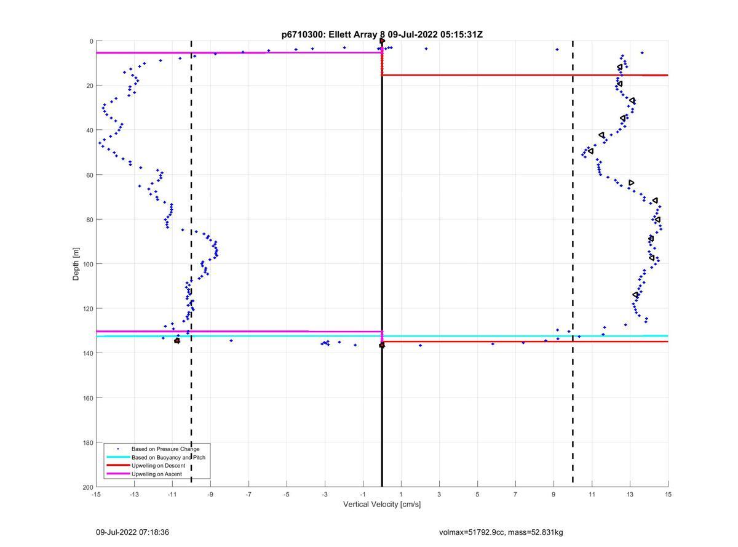The height and width of the screenshot is (547, 738).
Task: Click the x-axis tick label positive 9
Action: tap(553, 494)
